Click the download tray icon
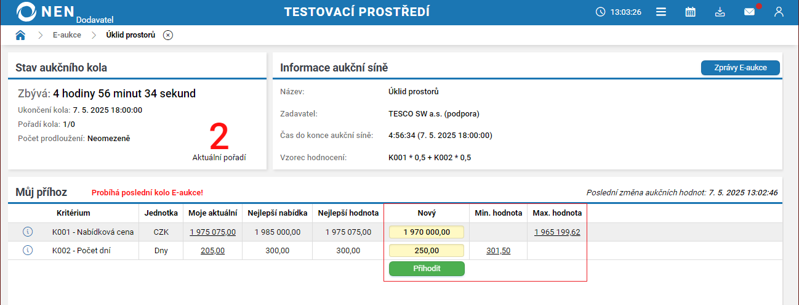The image size is (799, 305). point(720,12)
